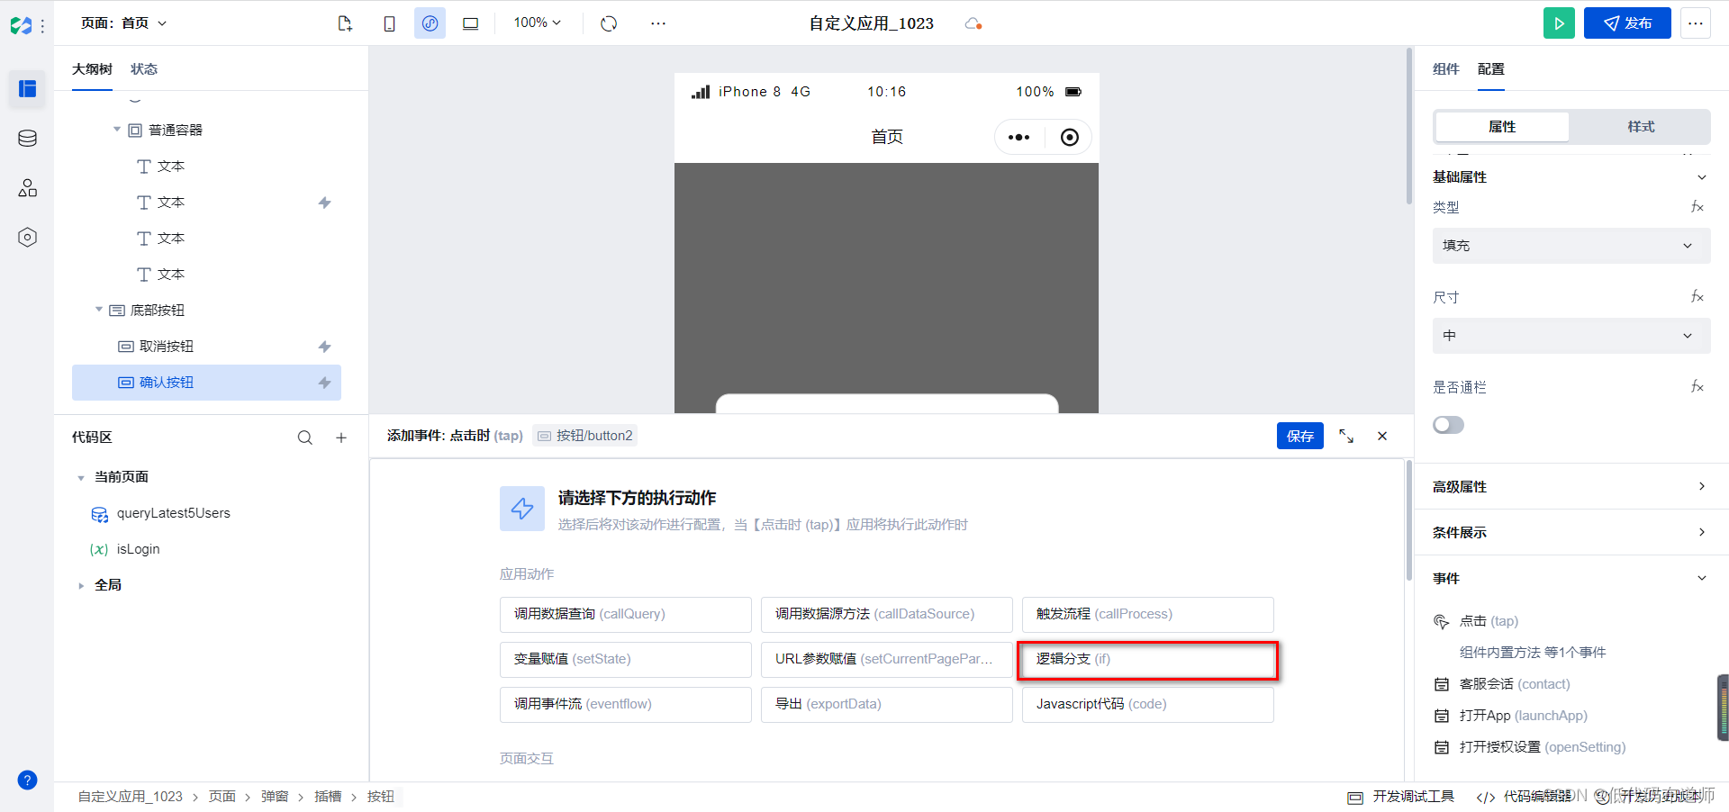Click the new page icon in toolbar
This screenshot has width=1729, height=812.
pyautogui.click(x=345, y=23)
